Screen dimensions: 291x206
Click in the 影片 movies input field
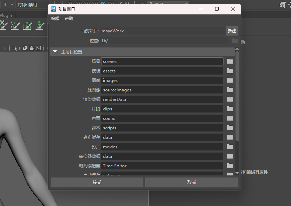point(162,147)
